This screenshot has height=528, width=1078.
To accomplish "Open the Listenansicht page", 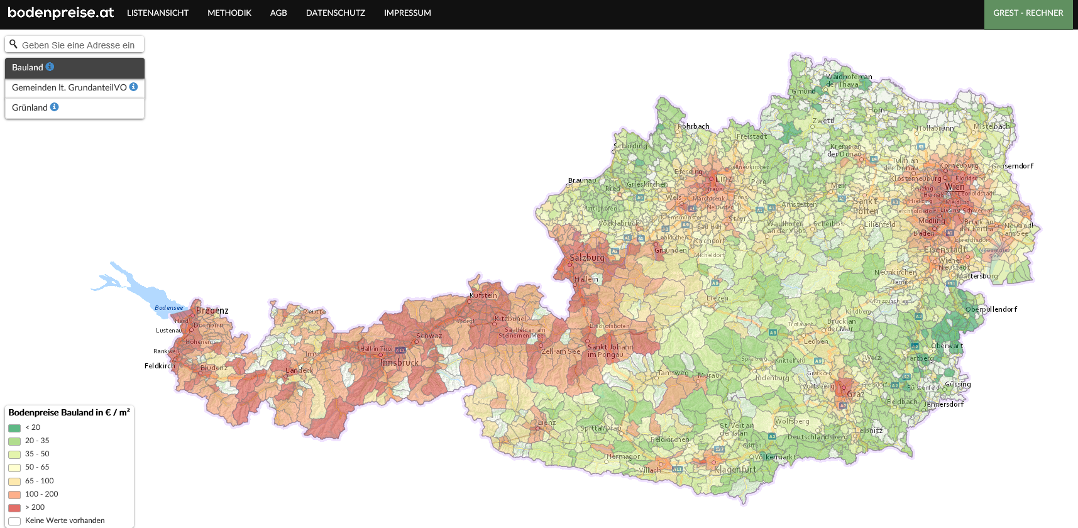I will (158, 13).
